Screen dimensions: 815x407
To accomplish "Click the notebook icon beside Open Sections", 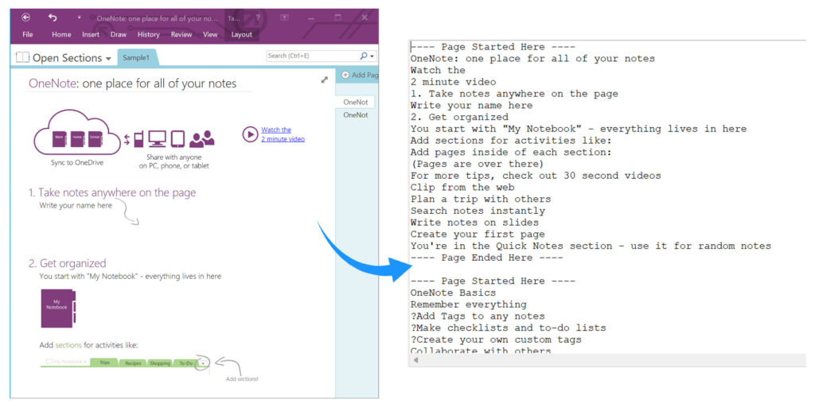I will pos(22,57).
